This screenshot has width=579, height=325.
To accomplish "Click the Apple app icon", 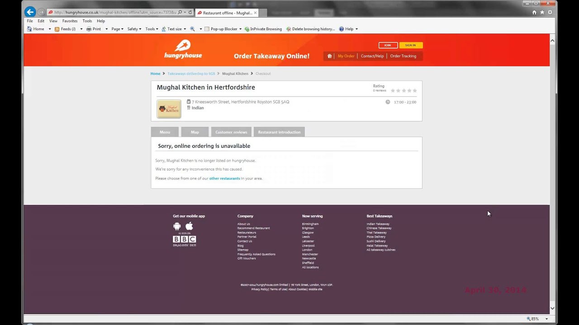I will tap(190, 226).
